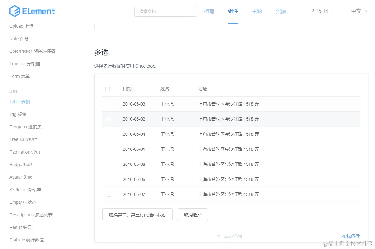Image resolution: width=375 pixels, height=249 pixels.
Task: Click the 日期 column header
Action: 127,89
